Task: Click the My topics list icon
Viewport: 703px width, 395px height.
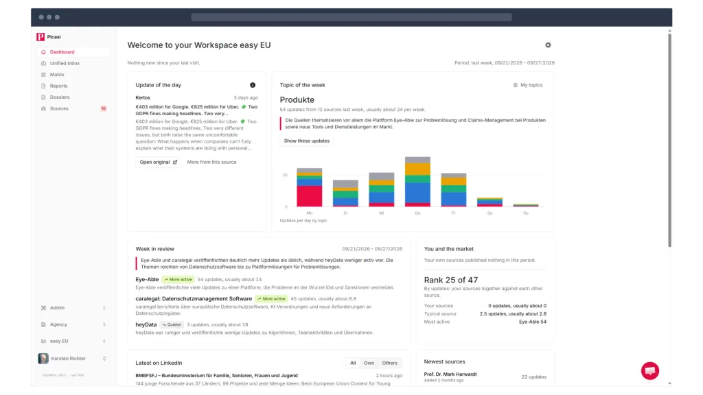Action: coord(515,85)
